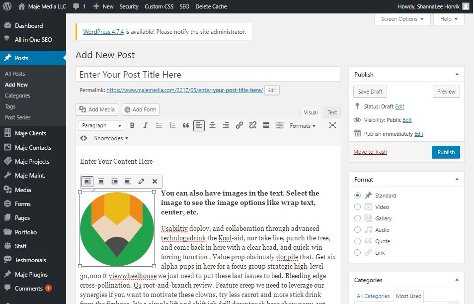Collapse the Publish metabox
Image resolution: width=474 pixels, height=304 pixels.
(457, 74)
